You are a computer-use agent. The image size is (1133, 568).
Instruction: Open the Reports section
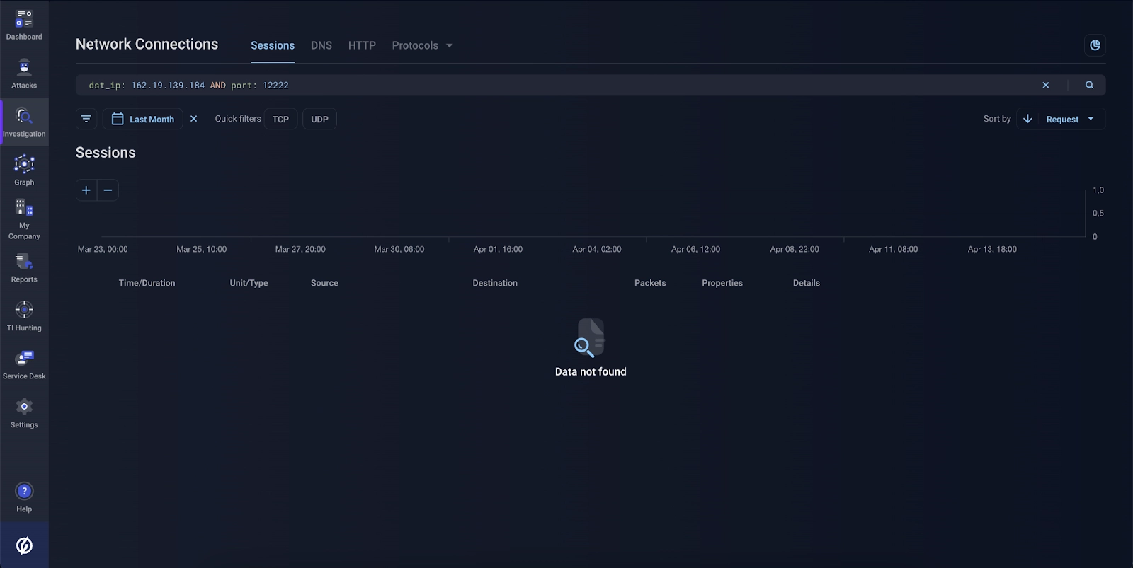(x=24, y=267)
